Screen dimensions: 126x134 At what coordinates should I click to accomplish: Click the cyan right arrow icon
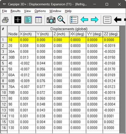[x=95, y=20]
